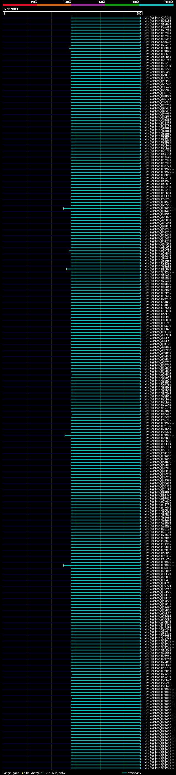Click hit label UniRef100_Q43473
This screenshot has height=775, width=176.
(x=158, y=239)
